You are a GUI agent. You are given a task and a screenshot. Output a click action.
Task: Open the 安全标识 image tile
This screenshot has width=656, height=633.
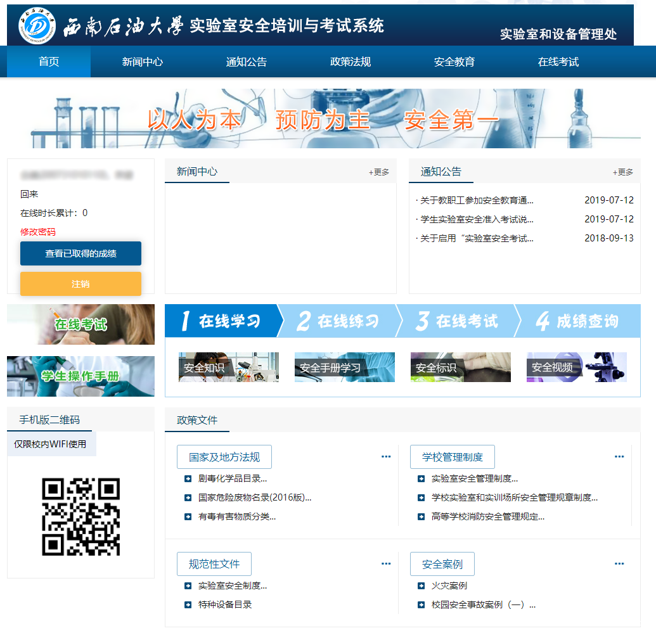click(x=460, y=368)
